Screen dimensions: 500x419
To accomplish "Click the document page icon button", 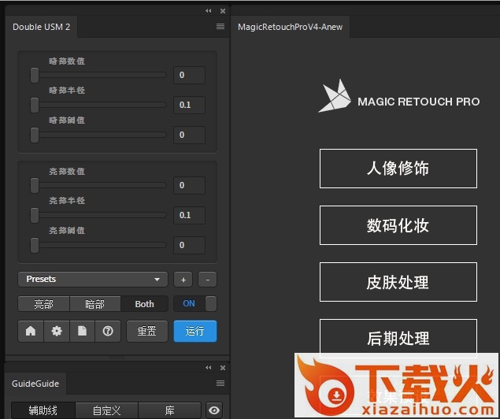I will (82, 332).
